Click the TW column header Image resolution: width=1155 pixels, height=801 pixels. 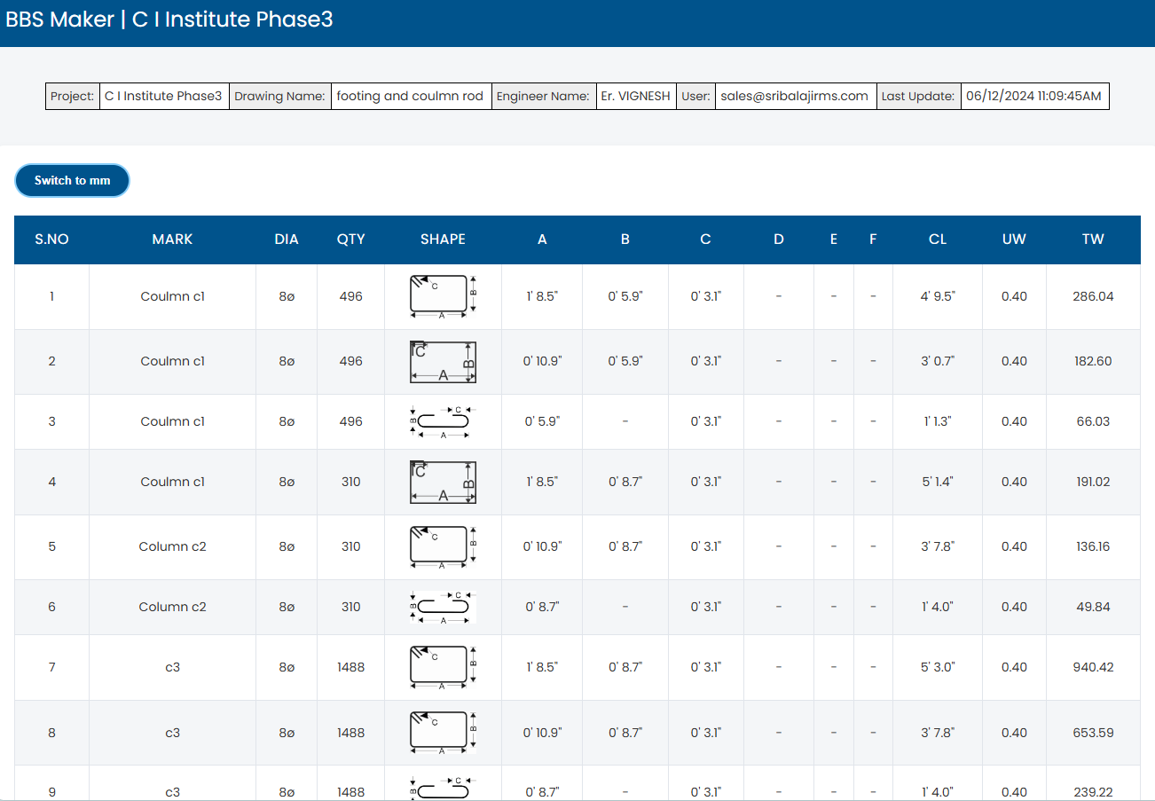[x=1093, y=240]
